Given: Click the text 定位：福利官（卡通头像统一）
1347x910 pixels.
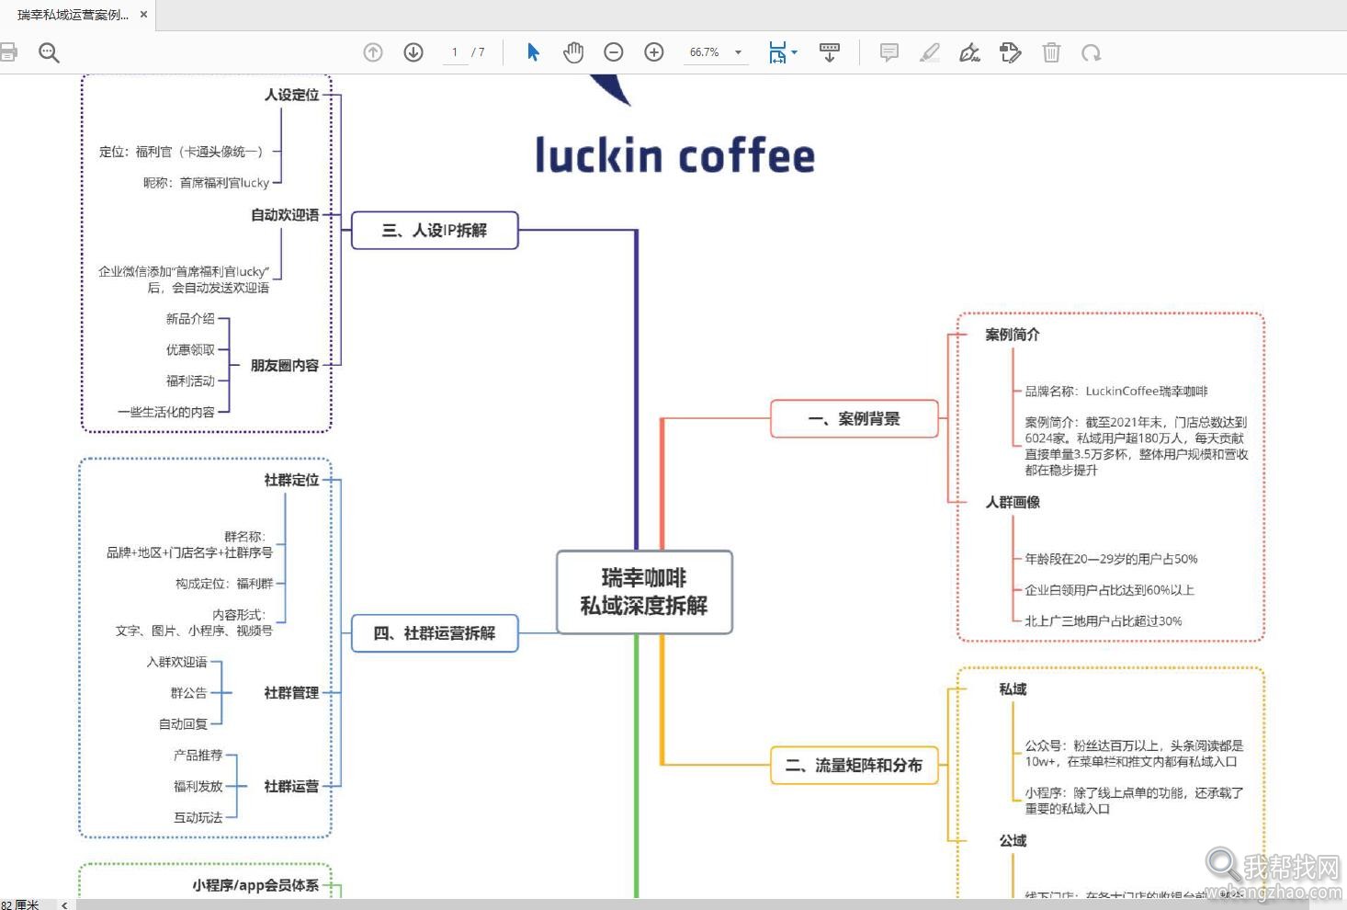Looking at the screenshot, I should [x=181, y=152].
